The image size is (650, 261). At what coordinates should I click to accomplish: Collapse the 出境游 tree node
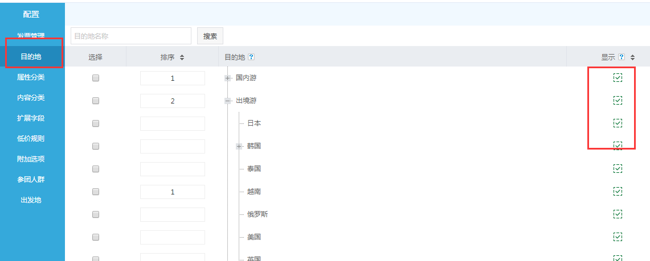click(x=228, y=101)
